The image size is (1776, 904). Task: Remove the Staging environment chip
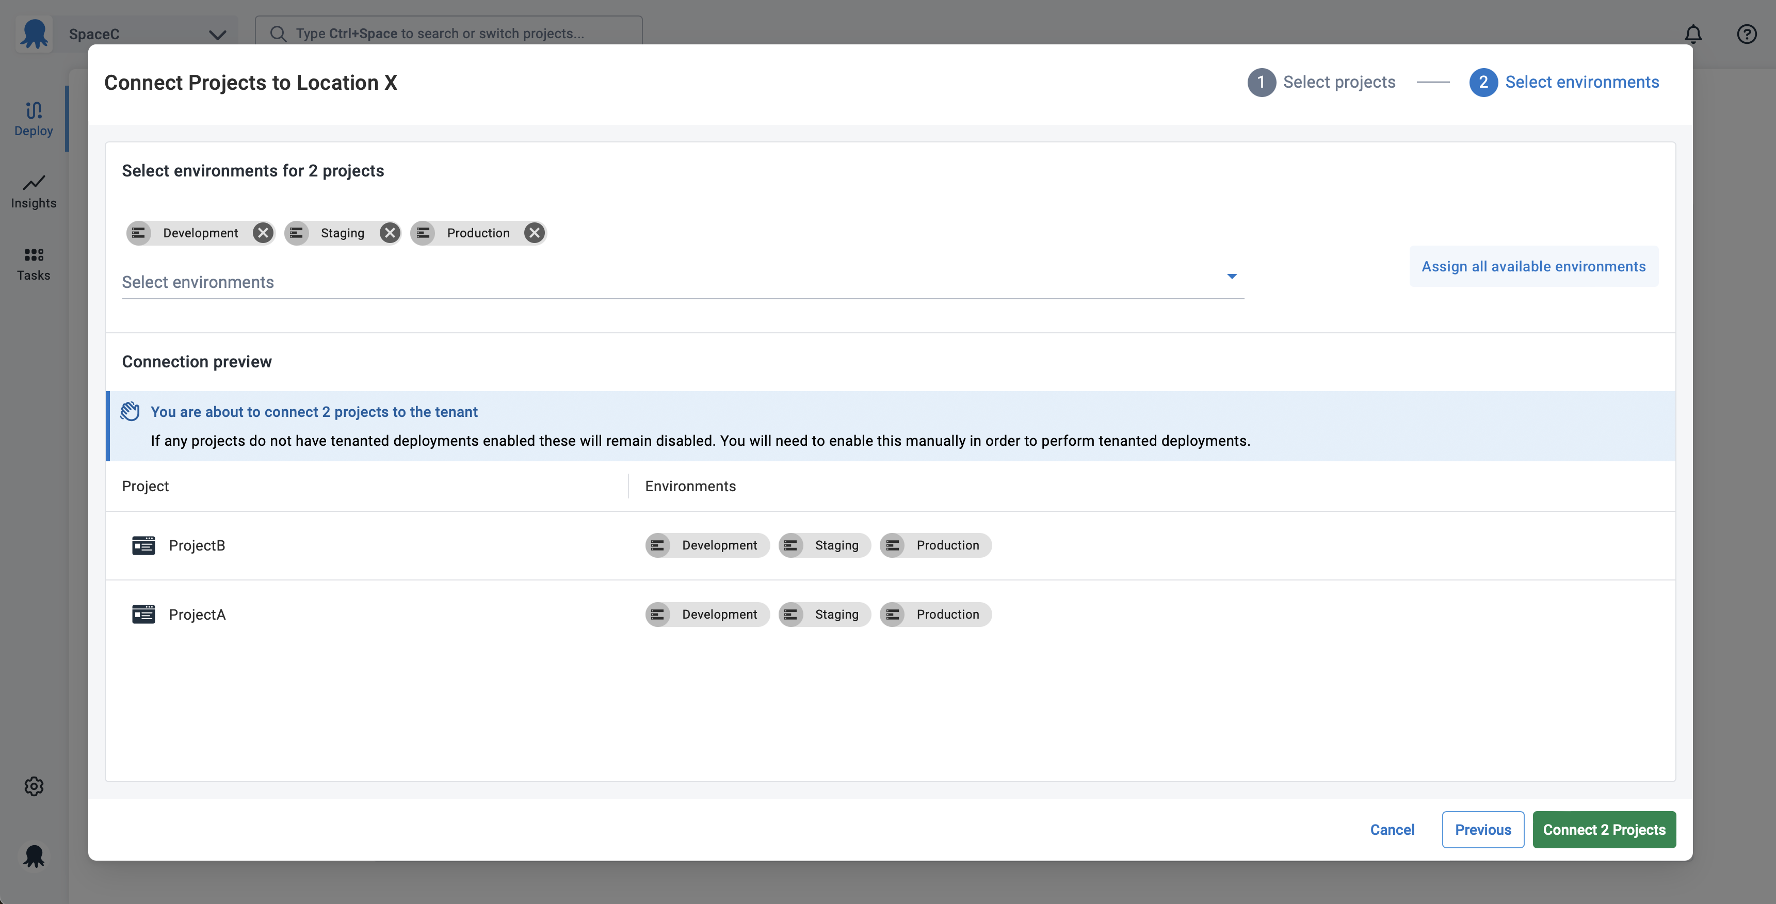pos(390,233)
